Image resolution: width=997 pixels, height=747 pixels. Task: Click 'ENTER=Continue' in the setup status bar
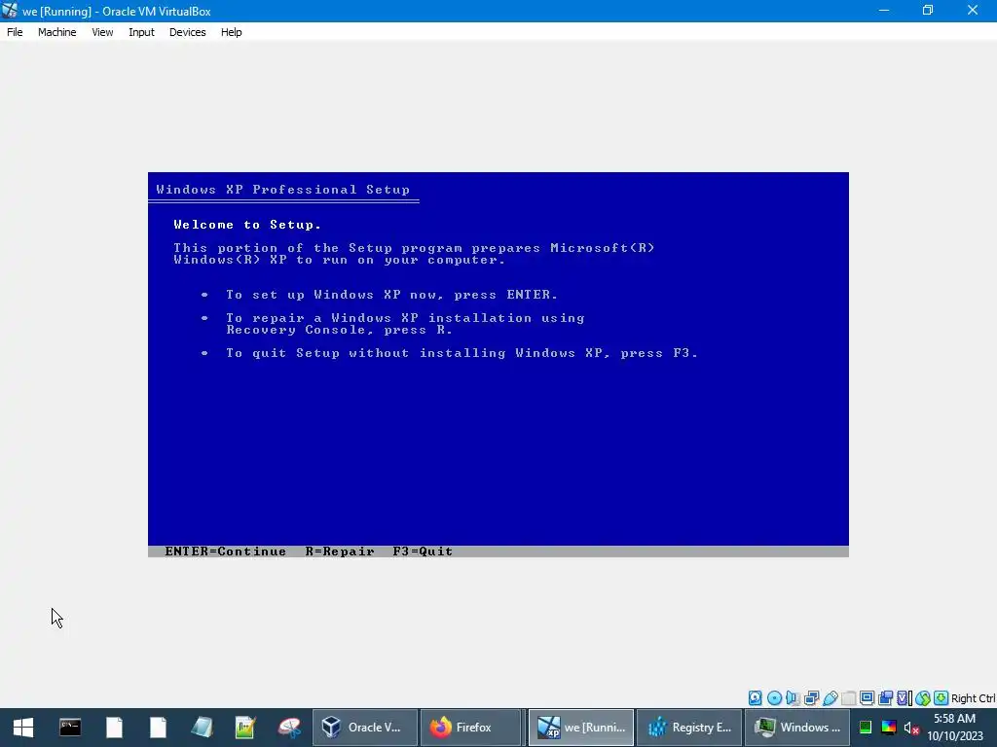click(226, 551)
